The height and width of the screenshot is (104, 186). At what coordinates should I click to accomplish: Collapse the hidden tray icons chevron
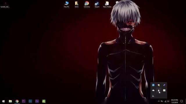[159, 101]
